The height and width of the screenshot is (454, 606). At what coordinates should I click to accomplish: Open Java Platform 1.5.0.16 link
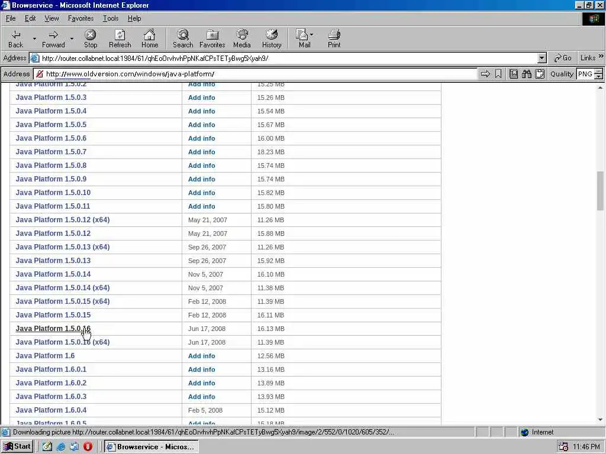click(53, 329)
